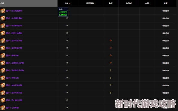The image size is (178, 111).
Task: Click the level 85 cell in Alliance 梅林法袍 row
Action: (x=67, y=78)
